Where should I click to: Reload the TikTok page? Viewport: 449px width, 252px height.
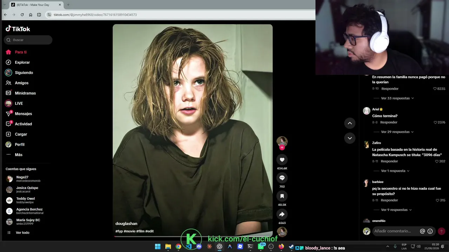coord(22,15)
